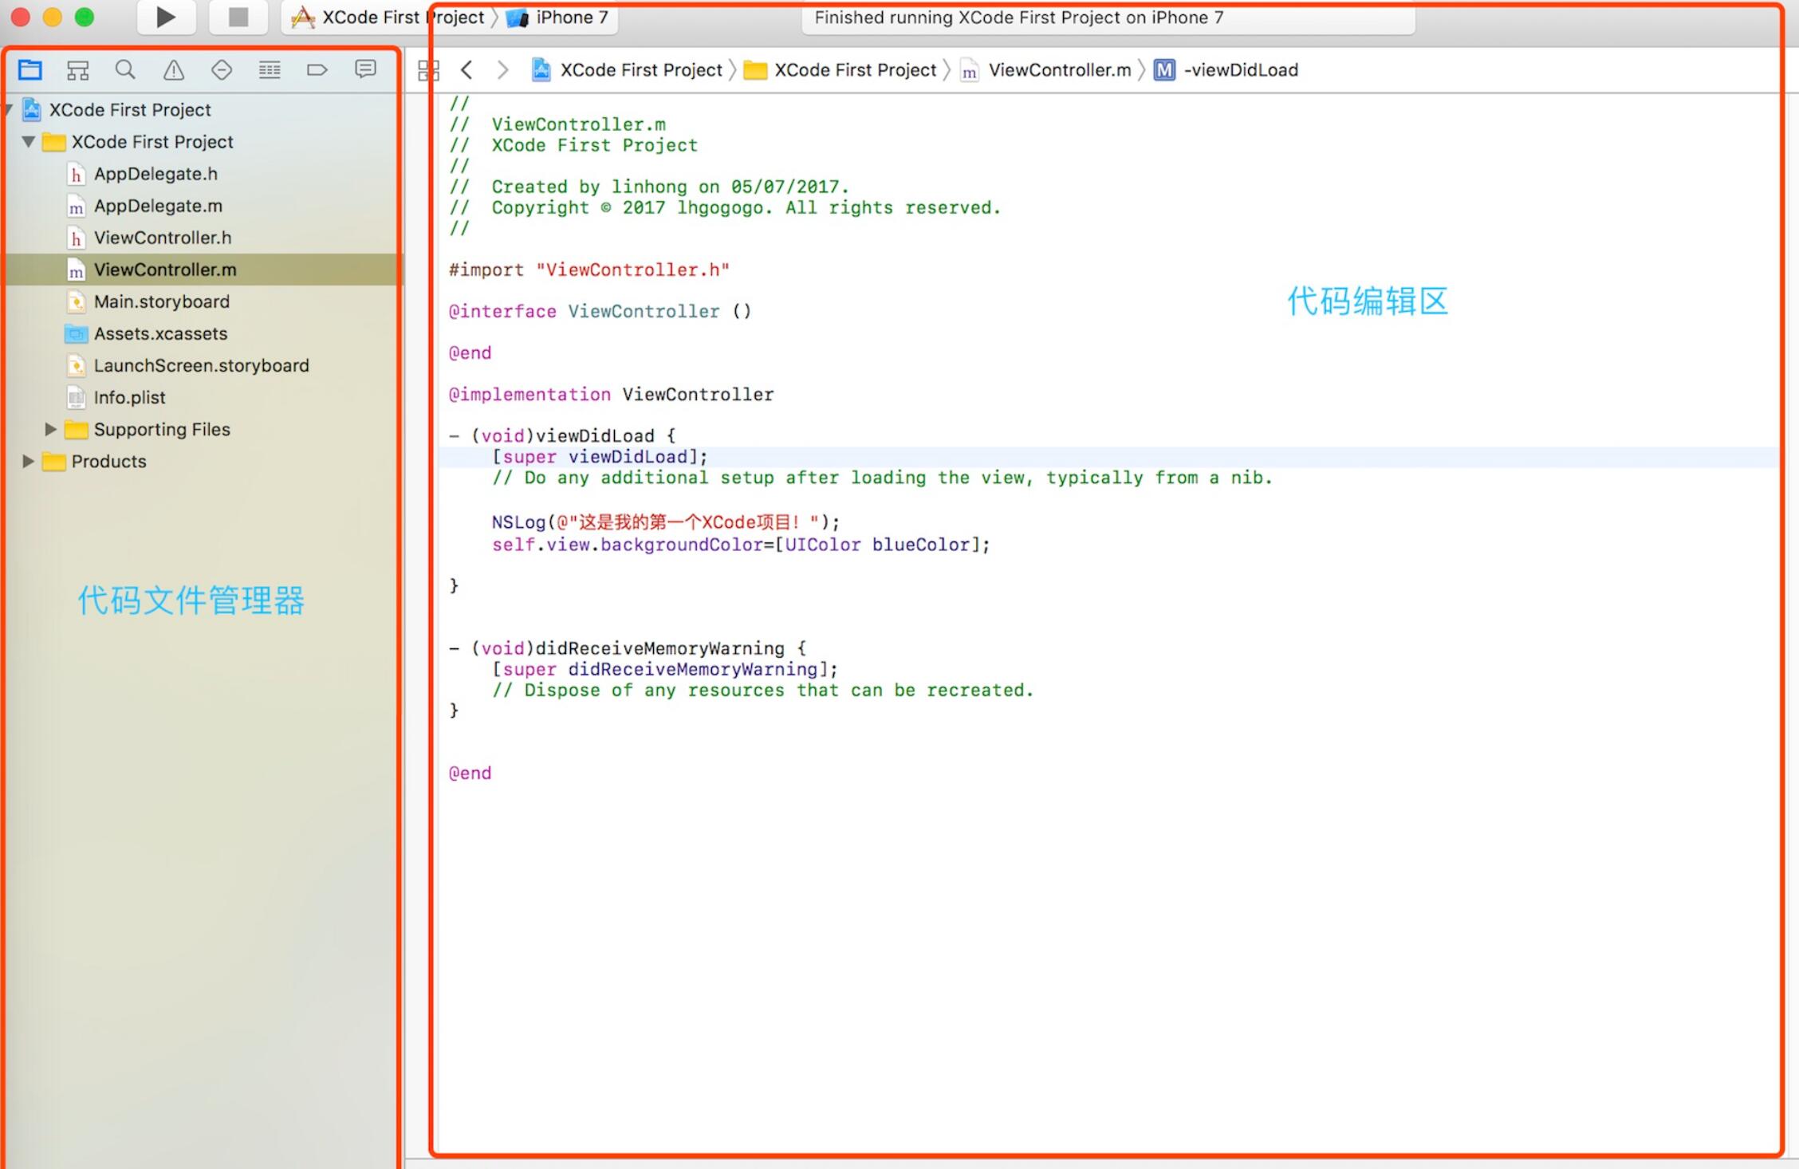Open the Test navigator diamond icon
Viewport: 1799px width, 1169px height.
coord(222,70)
